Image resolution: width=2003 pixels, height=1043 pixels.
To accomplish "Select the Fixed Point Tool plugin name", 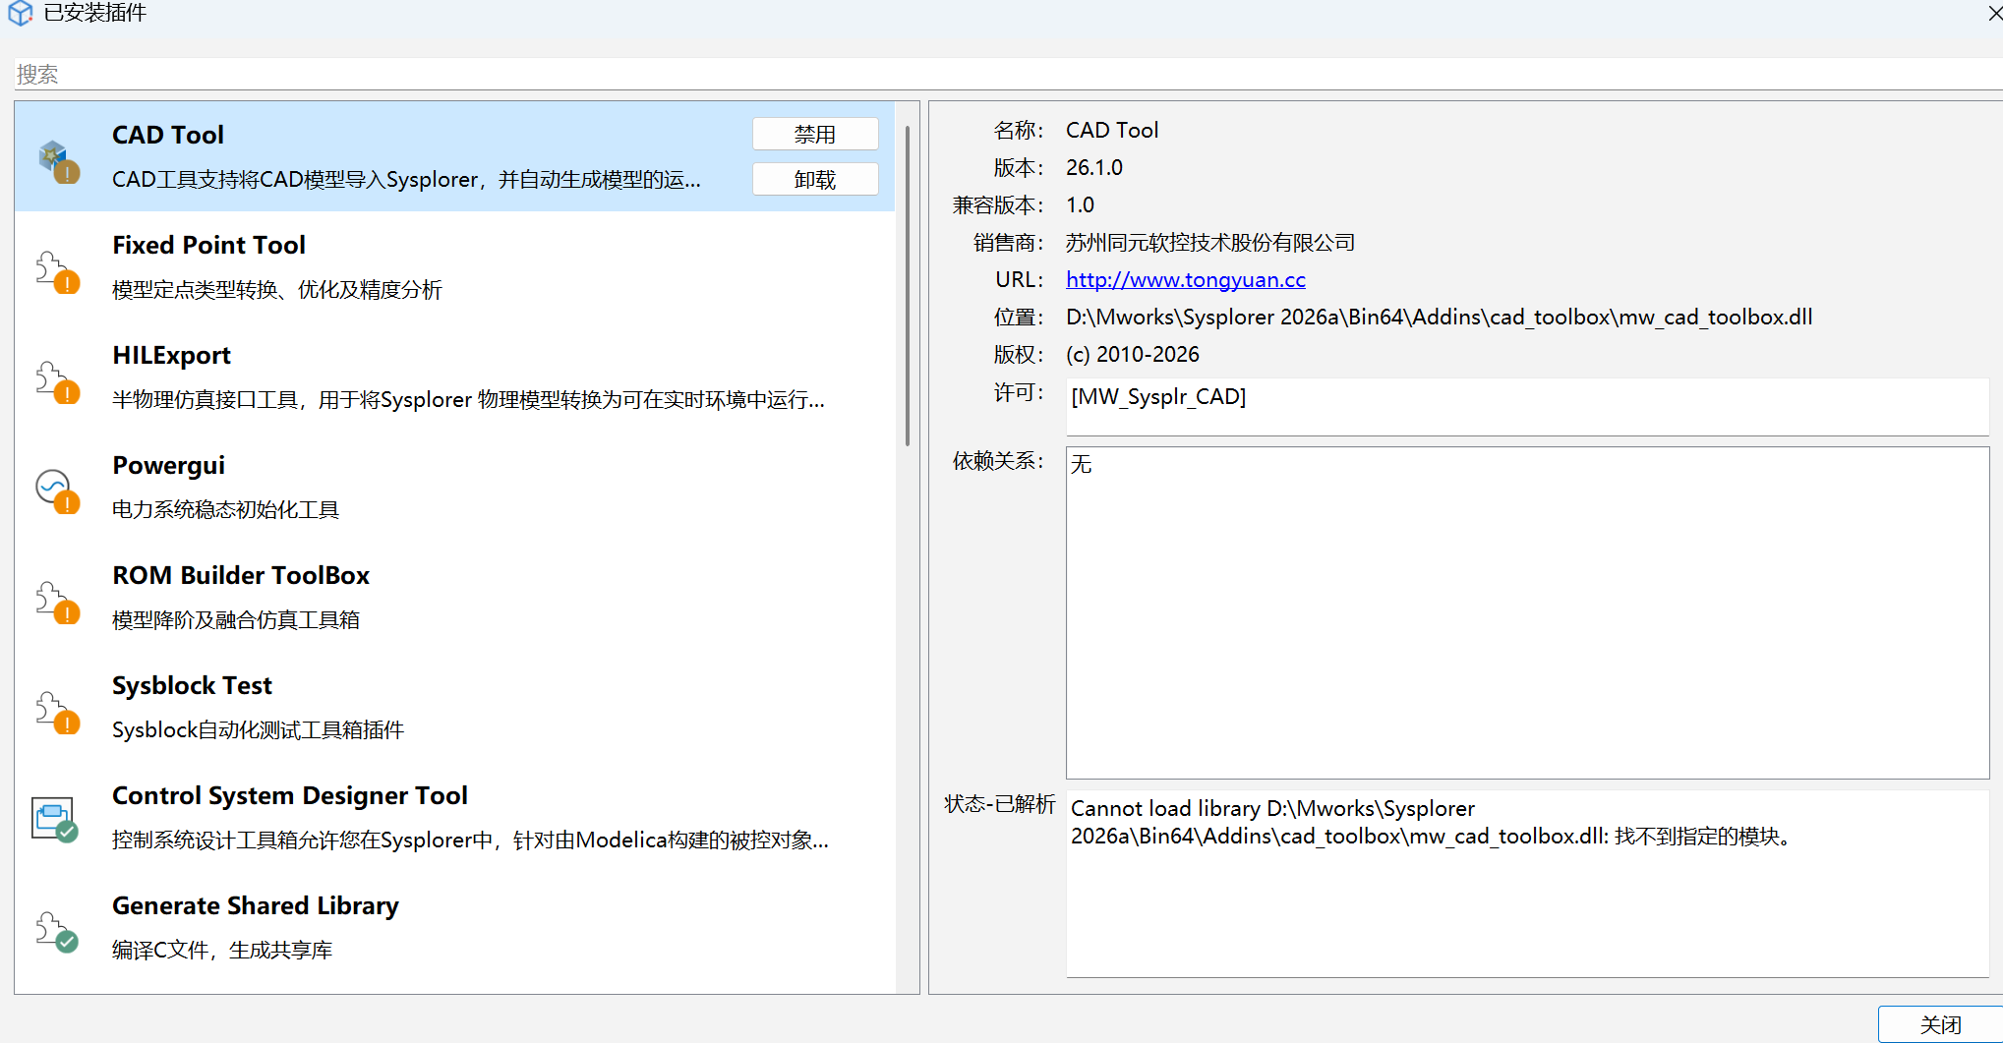I will click(208, 245).
